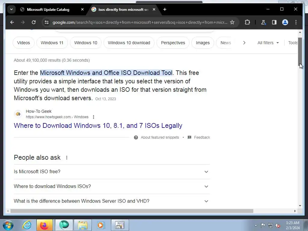This screenshot has width=308, height=231.
Task: Open the tab search dropdown arrow
Action: coord(11,9)
